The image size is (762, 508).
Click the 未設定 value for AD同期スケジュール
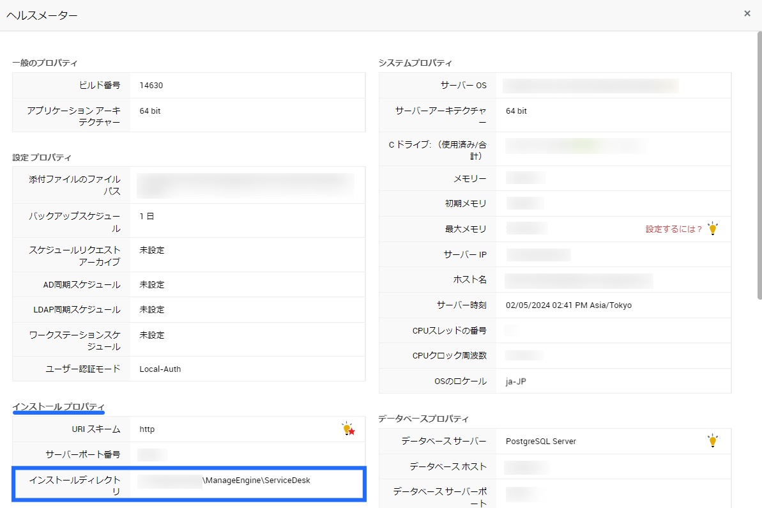[152, 284]
